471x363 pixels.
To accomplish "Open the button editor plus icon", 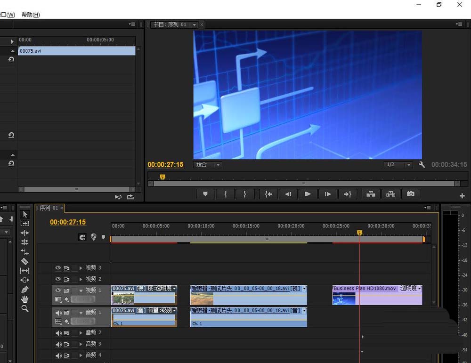I will coord(462,196).
